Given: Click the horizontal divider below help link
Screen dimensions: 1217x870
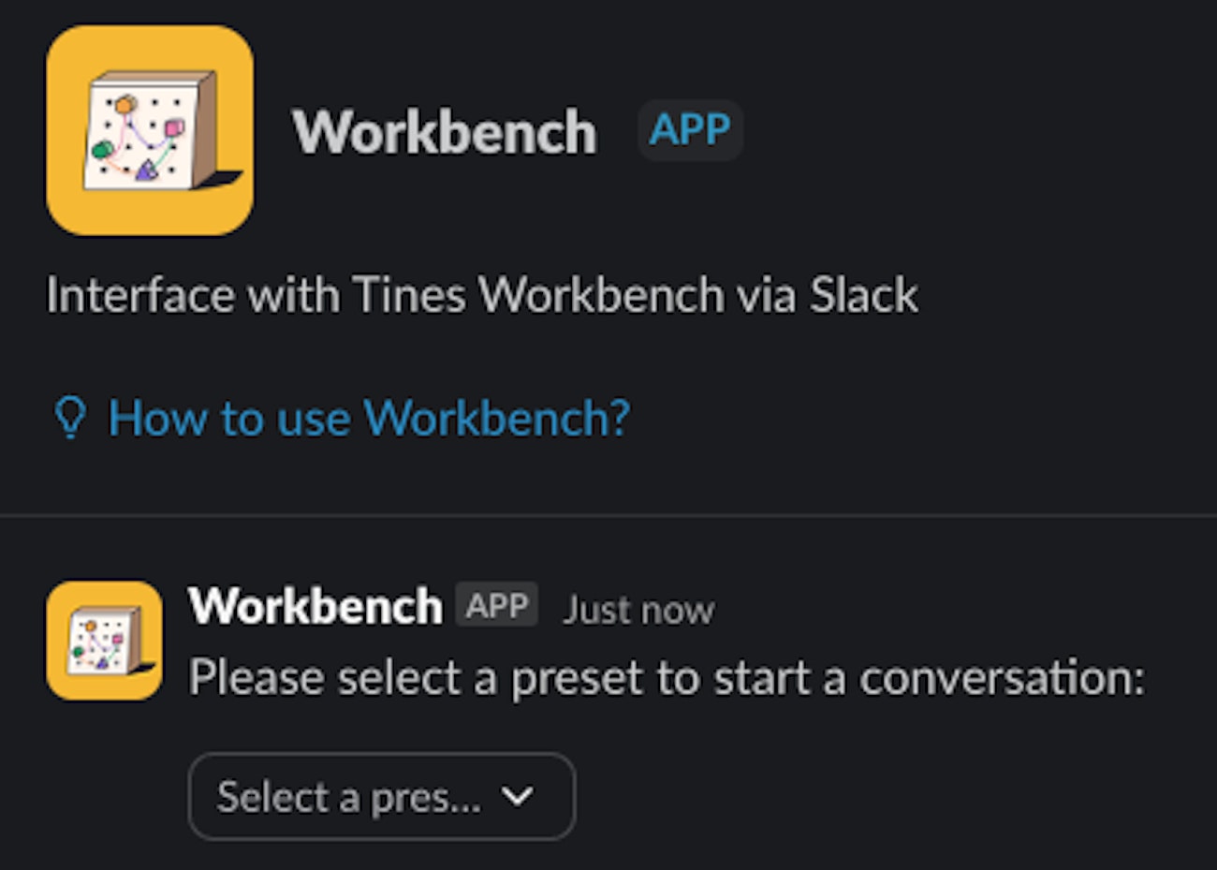Looking at the screenshot, I should (608, 515).
